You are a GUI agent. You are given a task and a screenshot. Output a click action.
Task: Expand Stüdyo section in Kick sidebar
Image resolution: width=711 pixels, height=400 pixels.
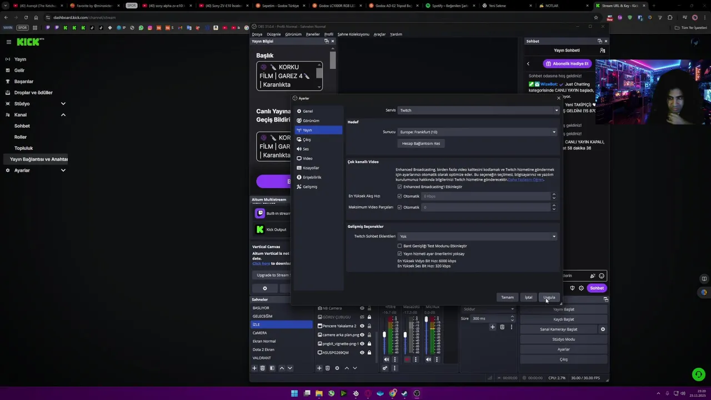click(63, 104)
